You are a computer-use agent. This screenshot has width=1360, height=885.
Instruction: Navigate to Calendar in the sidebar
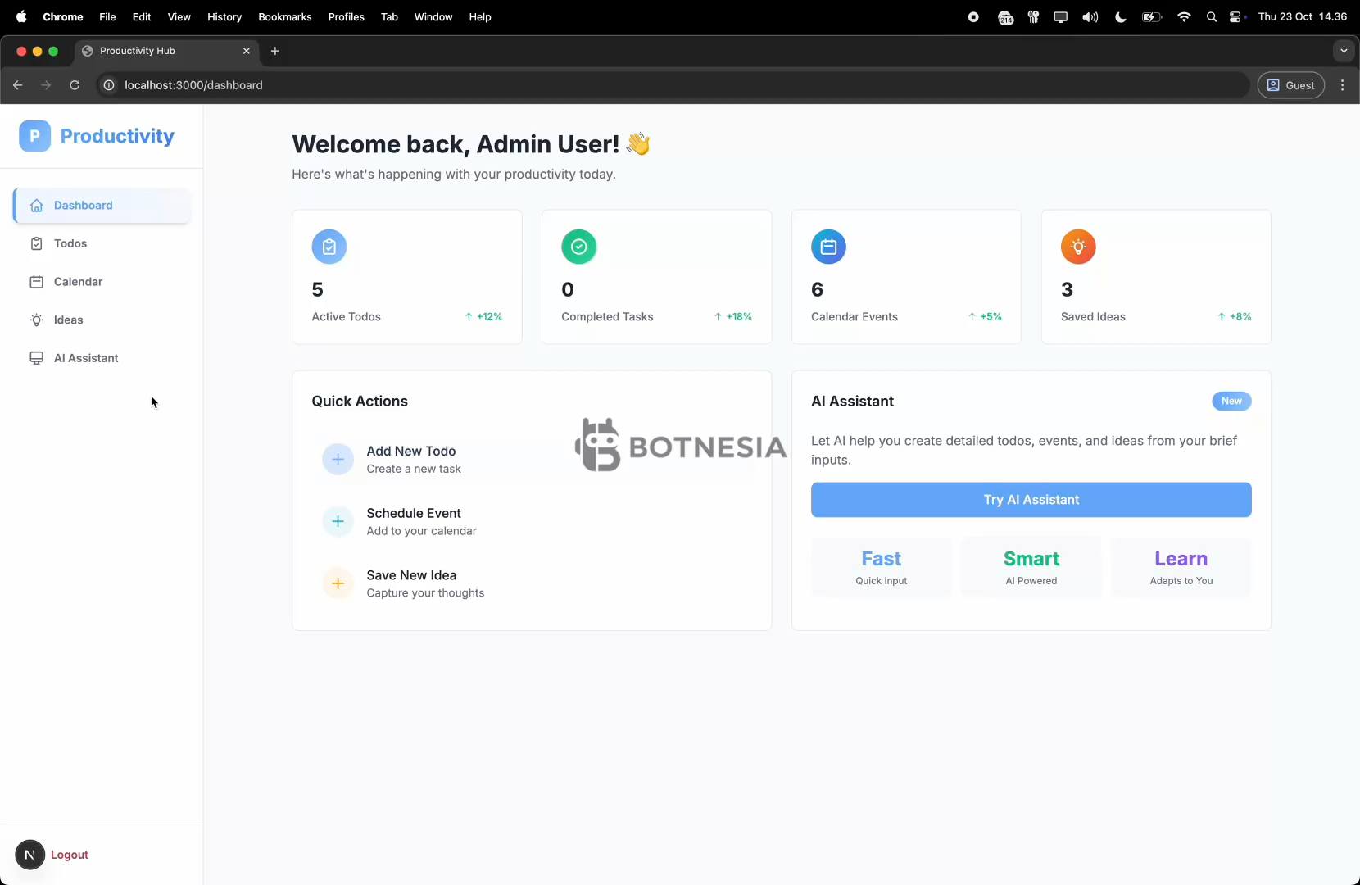(x=102, y=282)
